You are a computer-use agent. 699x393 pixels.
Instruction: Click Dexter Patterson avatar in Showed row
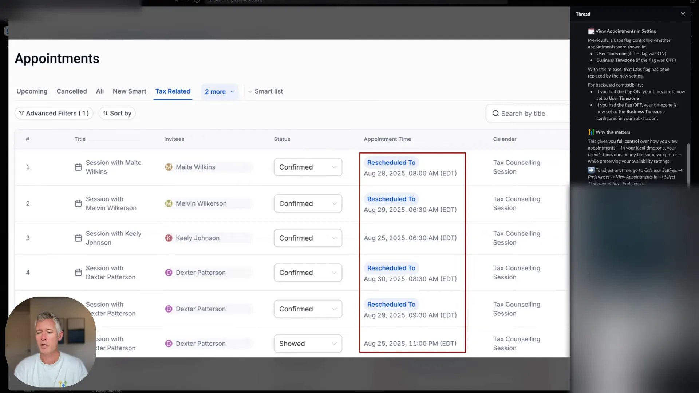(x=169, y=344)
